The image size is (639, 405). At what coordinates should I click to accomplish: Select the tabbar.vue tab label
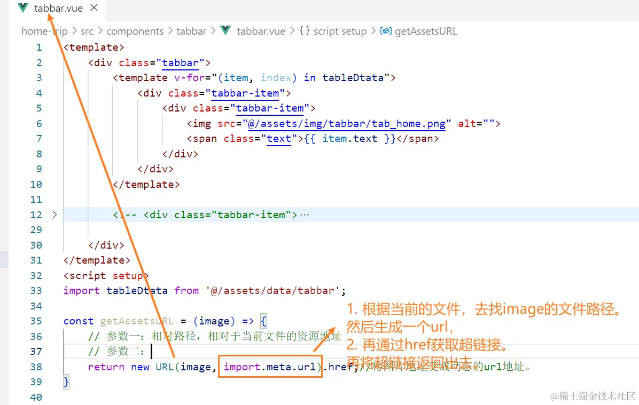click(58, 8)
